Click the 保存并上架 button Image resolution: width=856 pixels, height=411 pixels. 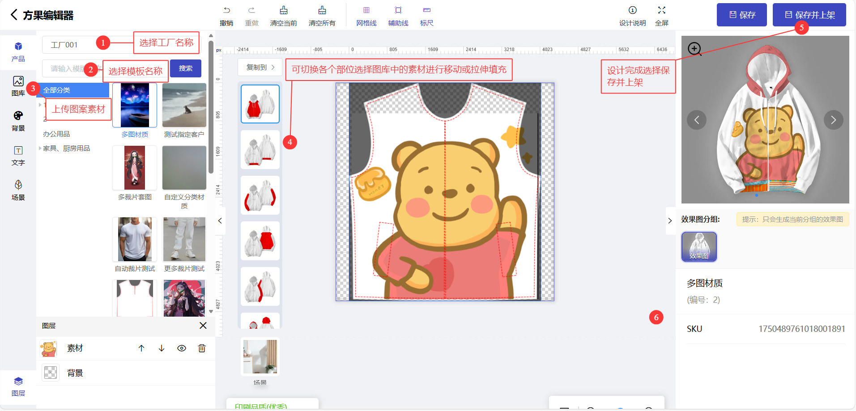(809, 15)
